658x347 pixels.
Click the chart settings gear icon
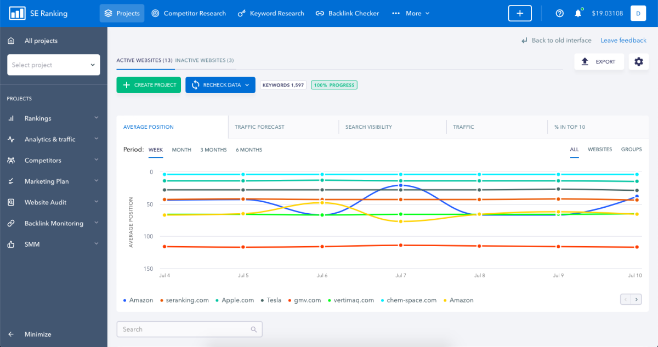tap(639, 62)
